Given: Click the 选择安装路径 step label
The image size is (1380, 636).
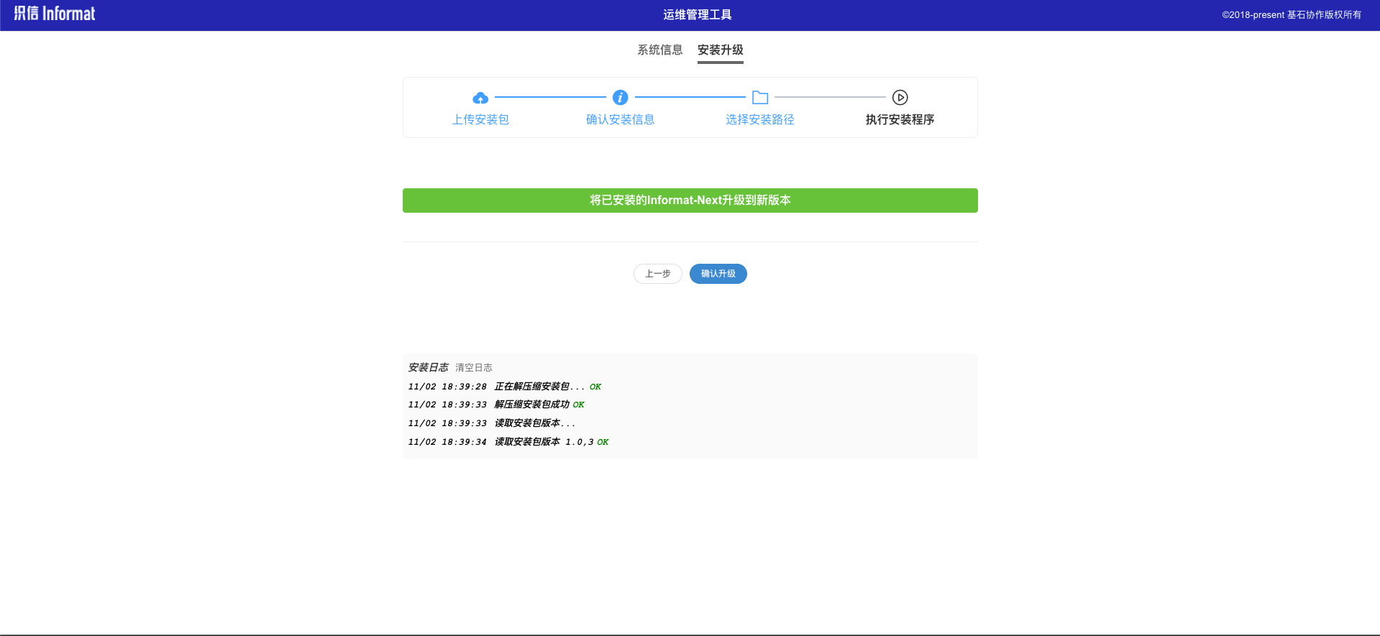Looking at the screenshot, I should [760, 120].
